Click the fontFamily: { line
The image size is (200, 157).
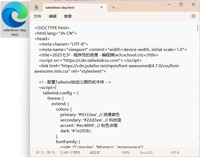68,142
